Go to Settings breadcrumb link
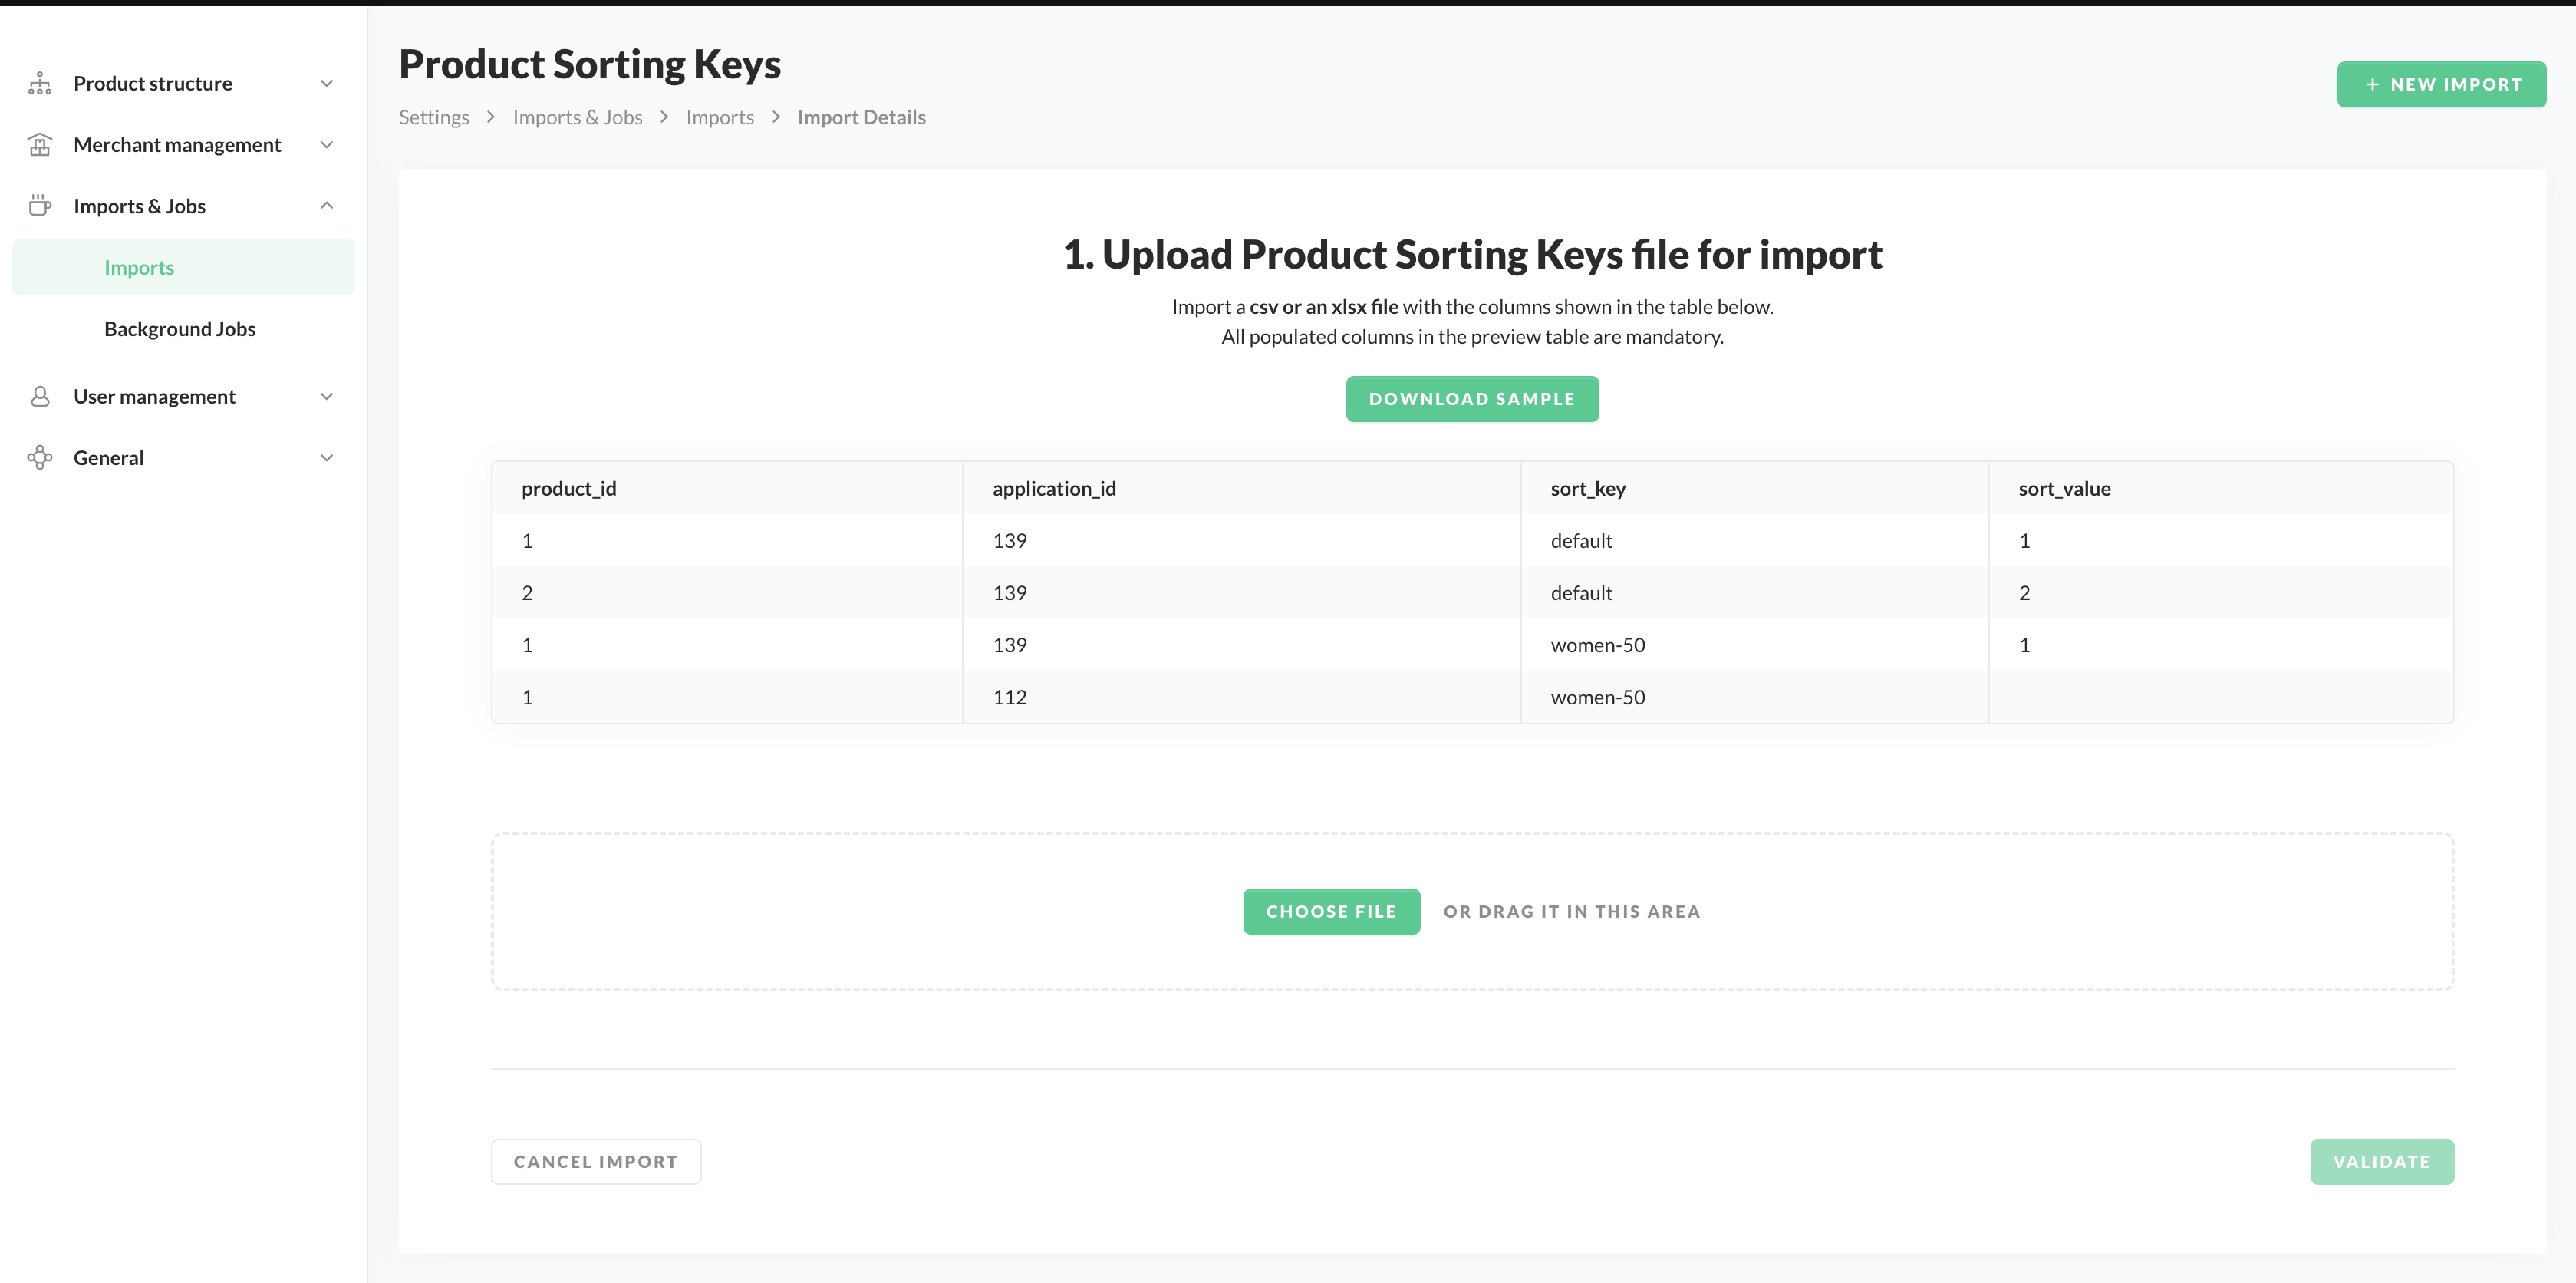 click(x=434, y=117)
